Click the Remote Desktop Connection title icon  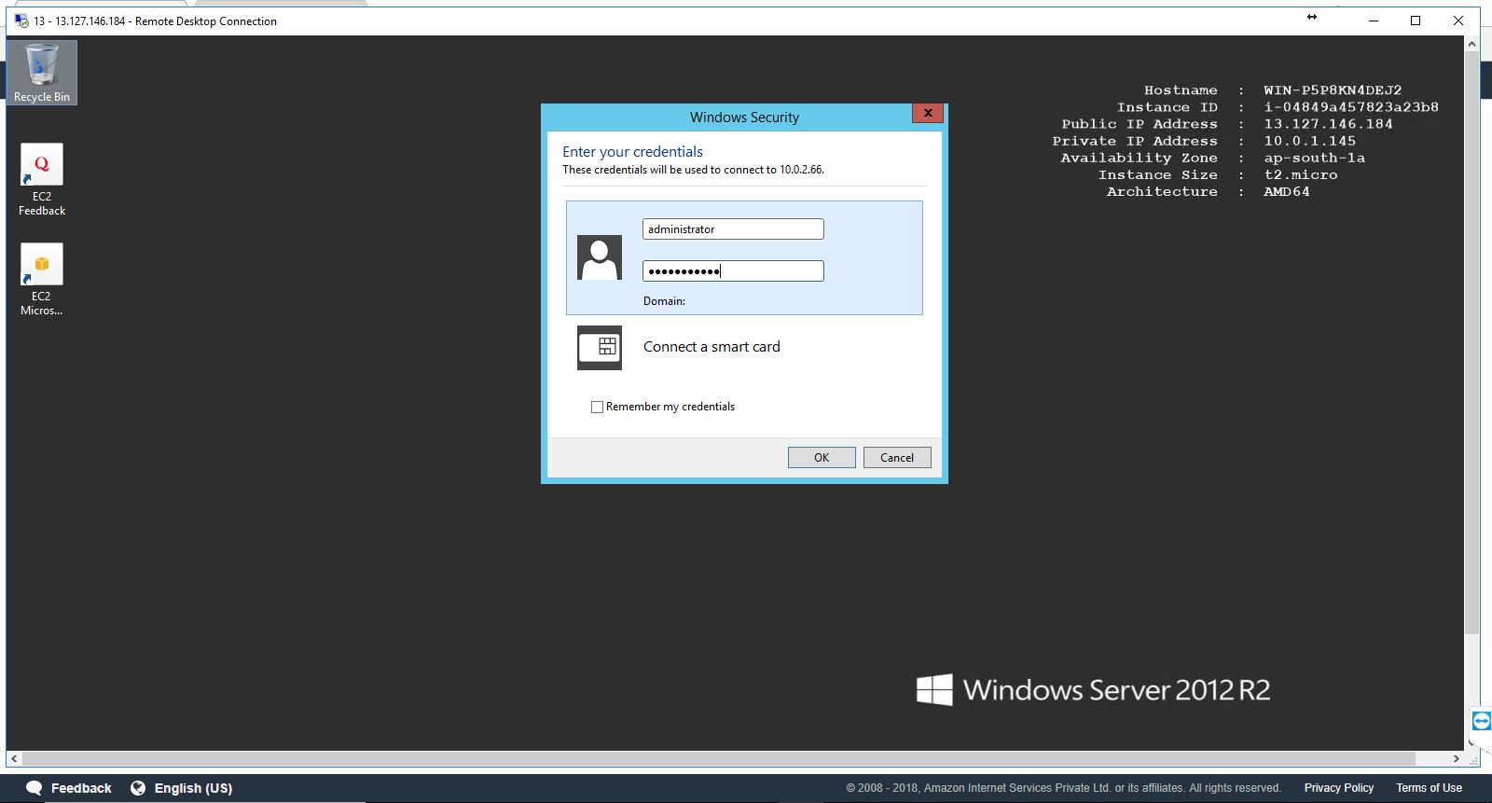tap(21, 21)
